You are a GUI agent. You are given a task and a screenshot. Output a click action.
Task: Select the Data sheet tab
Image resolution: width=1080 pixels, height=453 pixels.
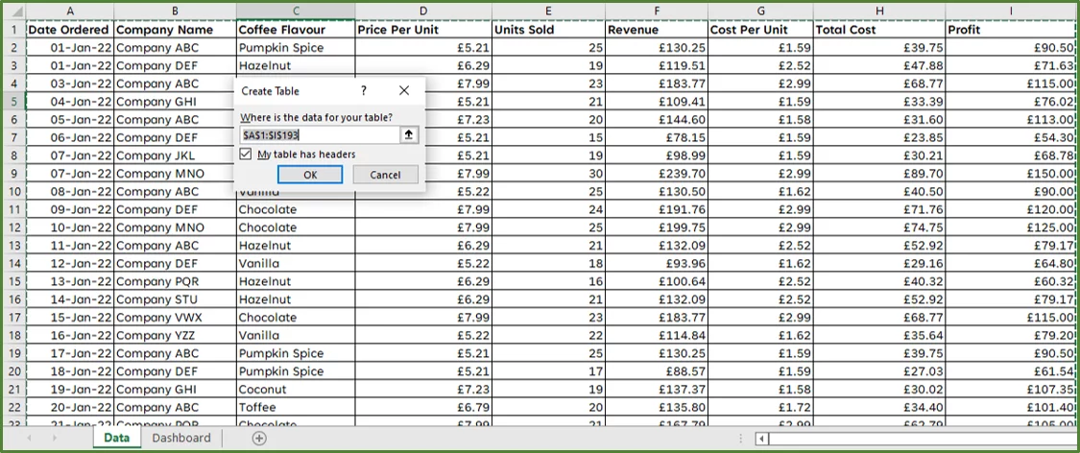tap(116, 438)
